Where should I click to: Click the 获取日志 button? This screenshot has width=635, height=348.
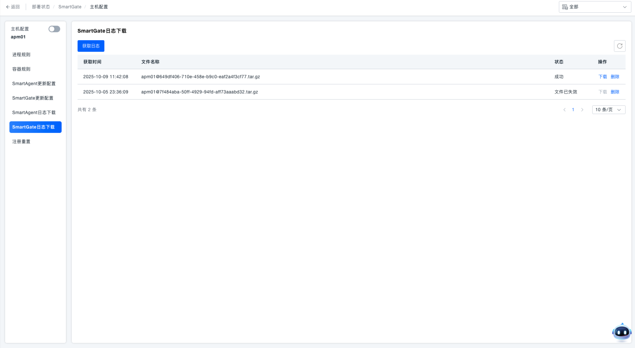(x=91, y=46)
